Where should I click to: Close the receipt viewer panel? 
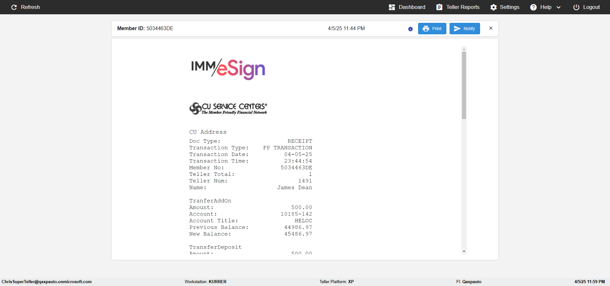(x=491, y=28)
